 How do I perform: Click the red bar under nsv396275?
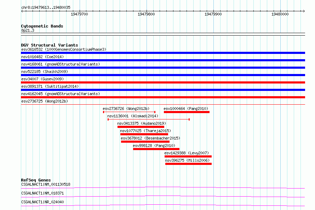[x=188, y=164]
